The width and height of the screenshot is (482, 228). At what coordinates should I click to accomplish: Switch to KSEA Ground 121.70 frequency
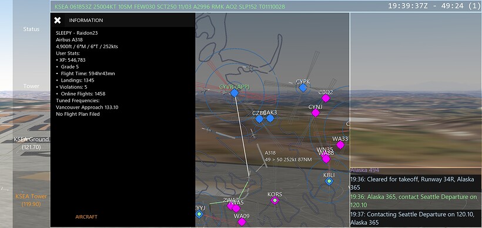31,143
